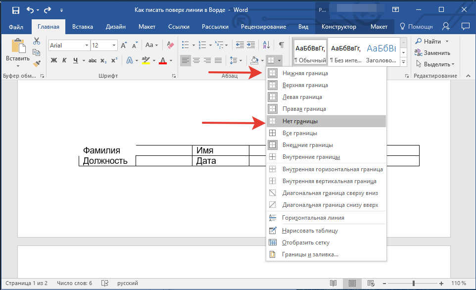Click the Save floppy disk icon
476x290 pixels.
click(x=15, y=9)
